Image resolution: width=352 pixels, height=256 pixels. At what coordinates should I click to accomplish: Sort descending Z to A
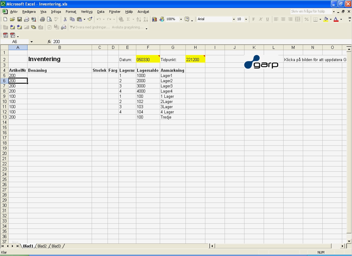pyautogui.click(x=146, y=19)
